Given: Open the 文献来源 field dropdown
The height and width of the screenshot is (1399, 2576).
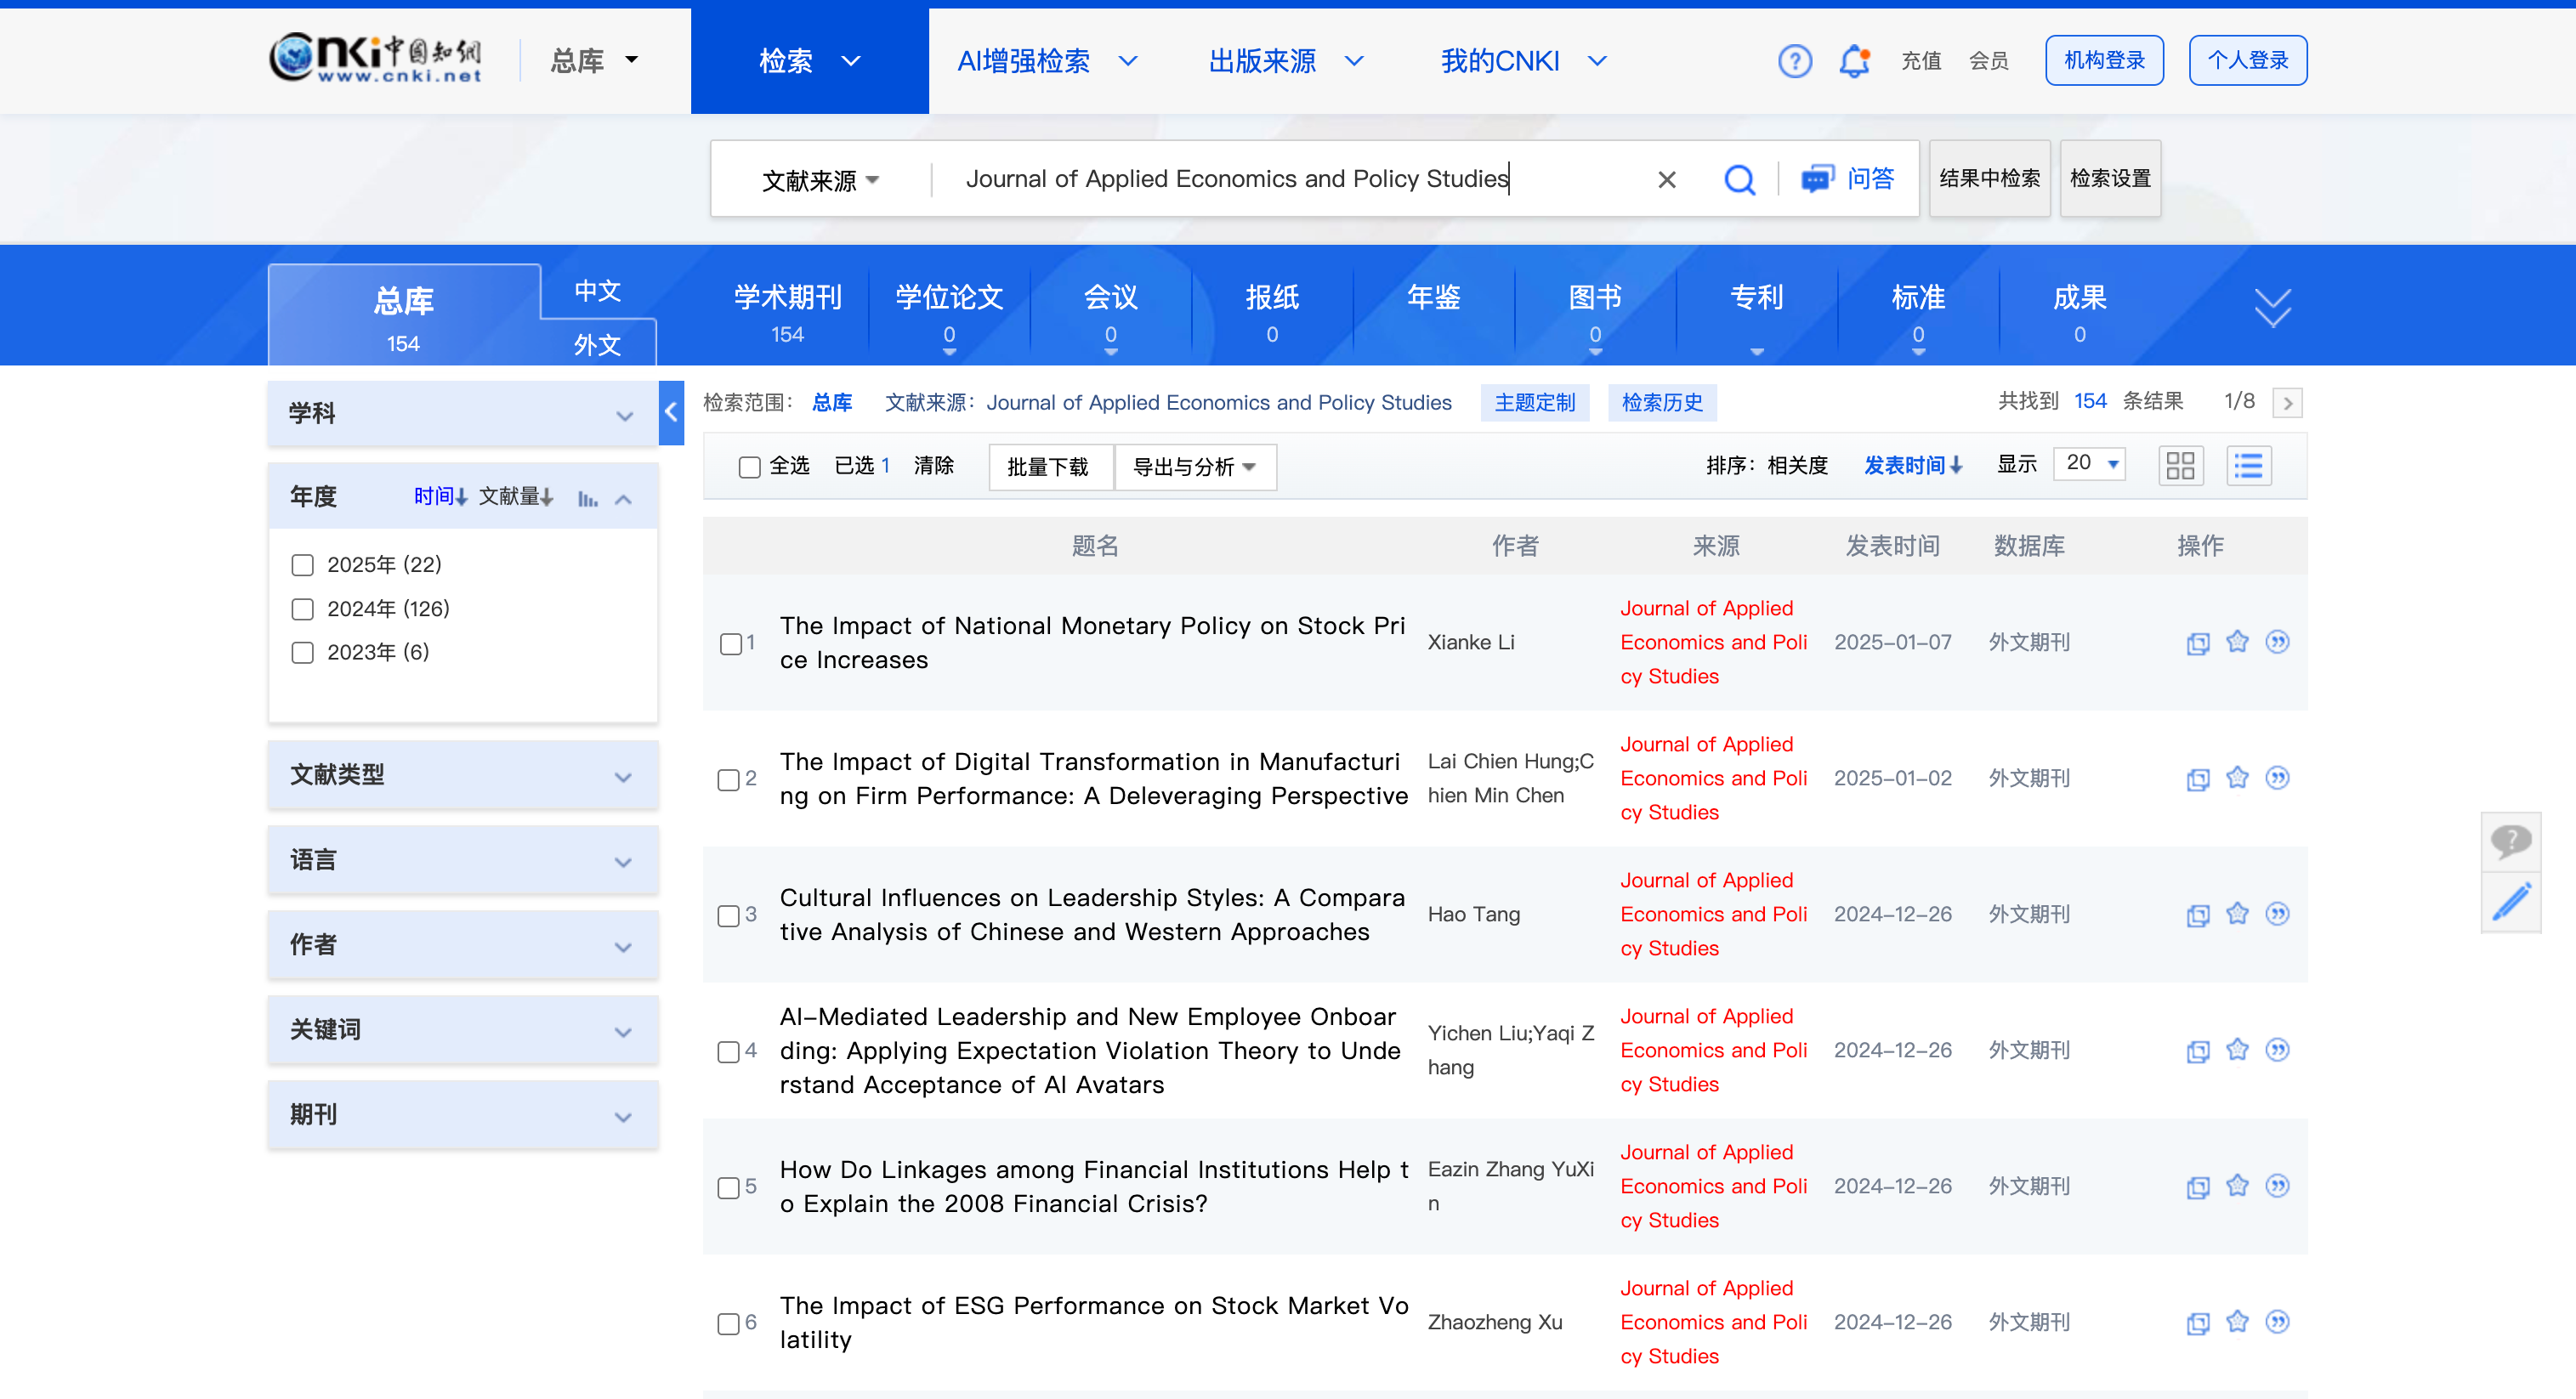Looking at the screenshot, I should tap(819, 179).
